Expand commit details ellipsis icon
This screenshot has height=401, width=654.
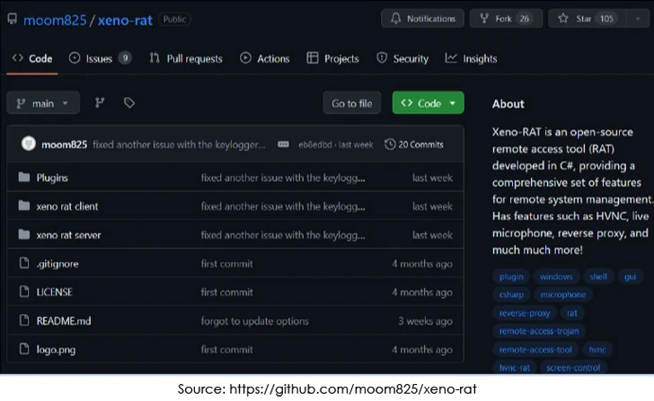click(283, 144)
